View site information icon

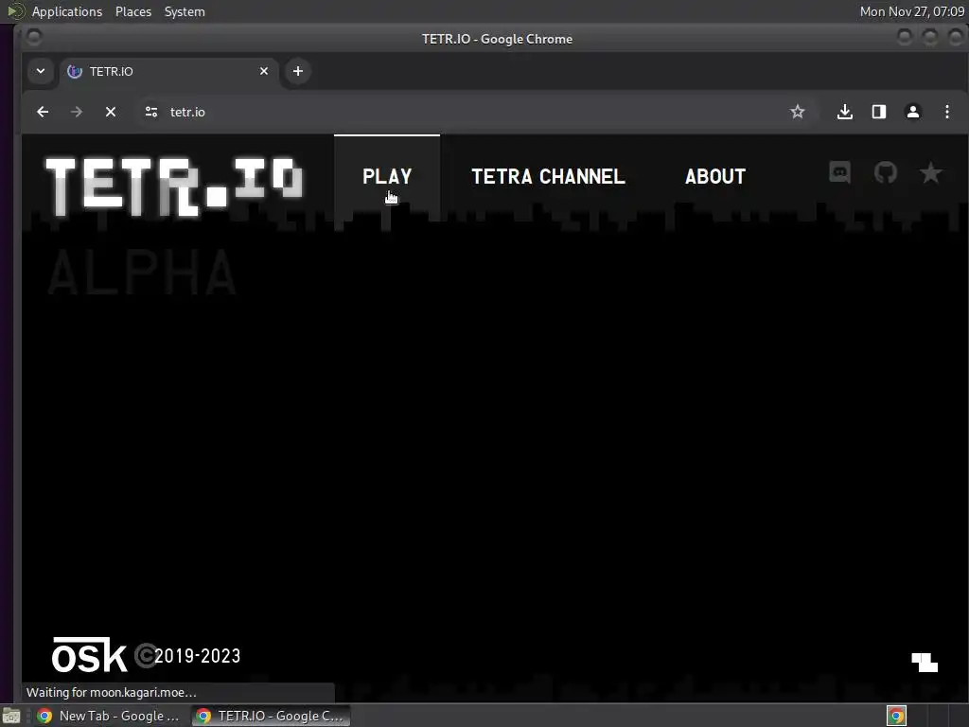coord(151,112)
